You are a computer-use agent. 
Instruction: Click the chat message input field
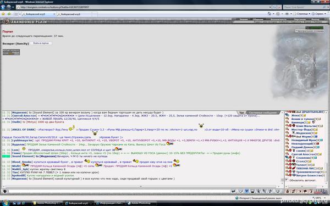click(x=119, y=191)
